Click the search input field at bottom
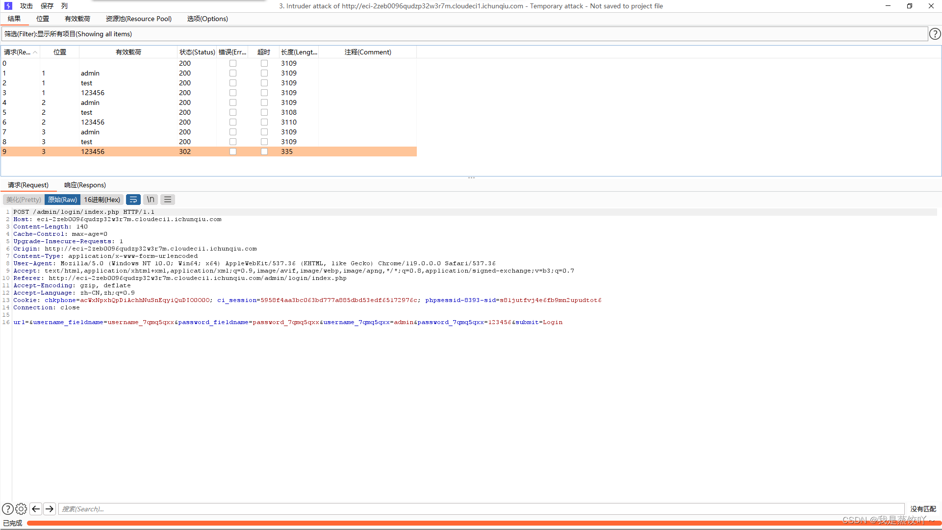 click(481, 509)
